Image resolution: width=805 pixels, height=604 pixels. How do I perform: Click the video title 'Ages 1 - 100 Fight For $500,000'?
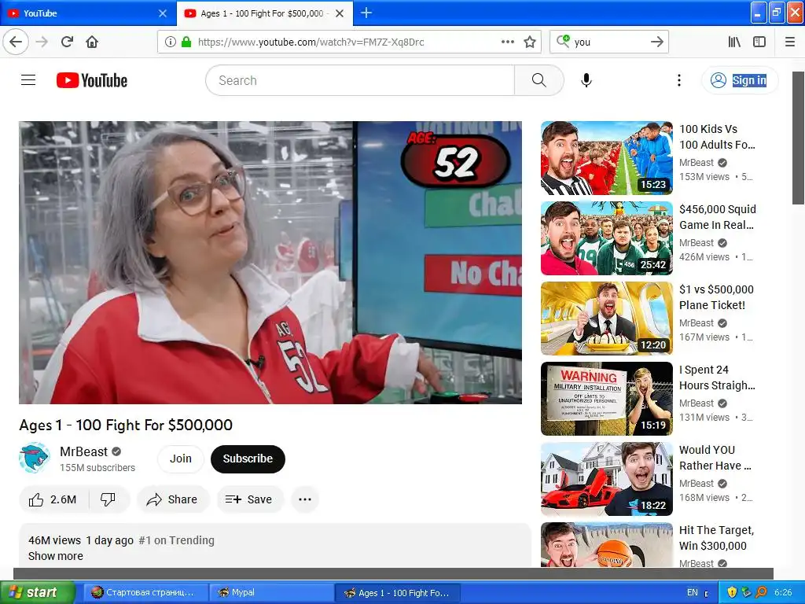click(126, 425)
